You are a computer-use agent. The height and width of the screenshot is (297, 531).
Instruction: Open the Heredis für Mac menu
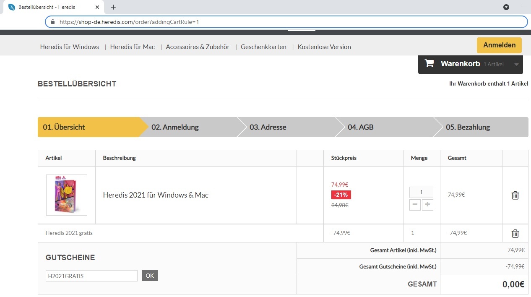click(x=133, y=47)
